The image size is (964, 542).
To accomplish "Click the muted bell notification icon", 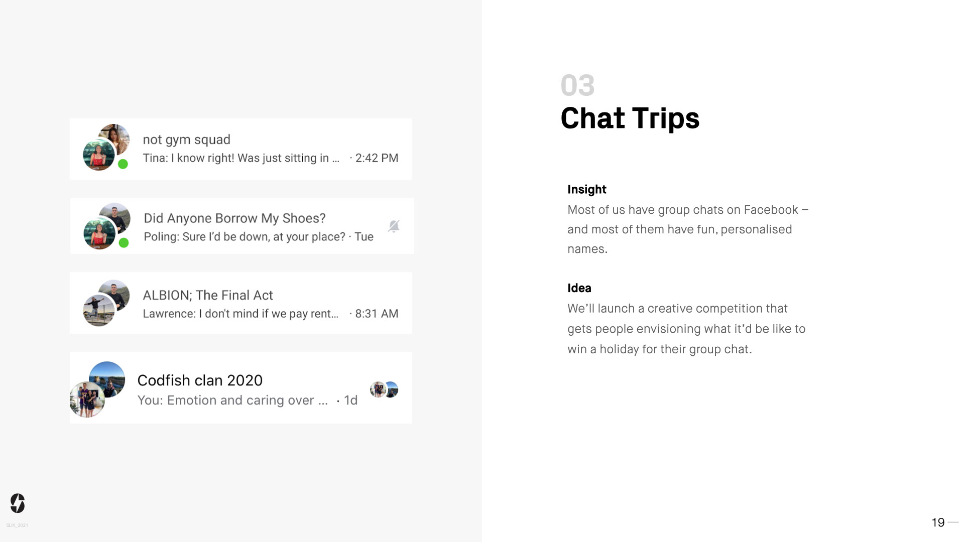I will click(x=394, y=226).
